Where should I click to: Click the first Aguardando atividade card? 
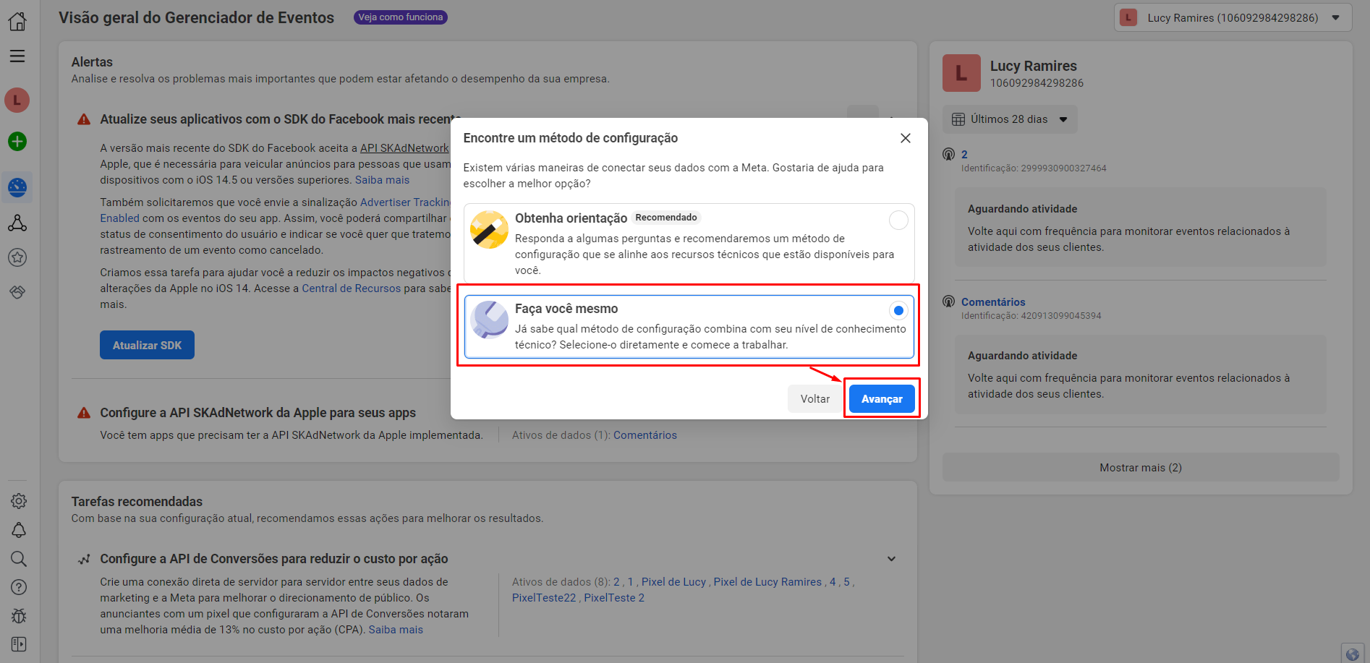click(1141, 228)
